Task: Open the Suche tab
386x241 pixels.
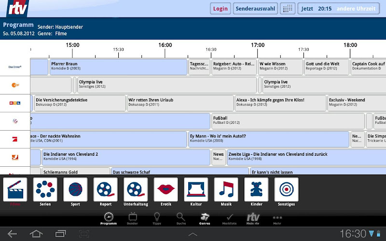Action: click(181, 219)
